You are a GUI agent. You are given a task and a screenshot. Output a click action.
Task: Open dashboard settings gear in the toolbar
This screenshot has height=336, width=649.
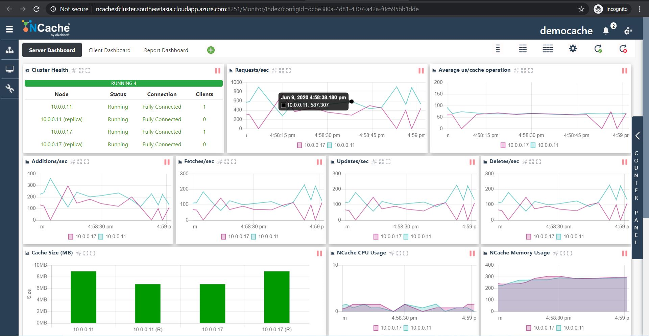573,49
